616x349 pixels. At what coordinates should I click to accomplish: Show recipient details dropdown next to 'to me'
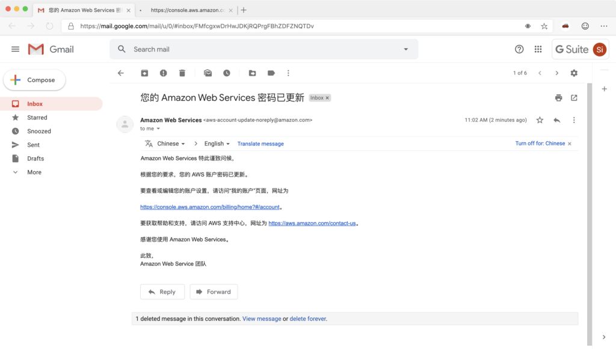coord(158,129)
